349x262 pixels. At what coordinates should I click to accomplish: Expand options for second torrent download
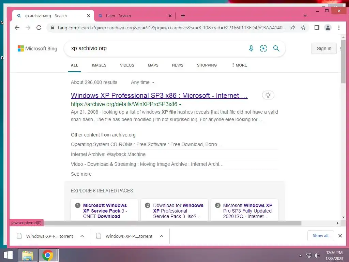click(x=161, y=236)
